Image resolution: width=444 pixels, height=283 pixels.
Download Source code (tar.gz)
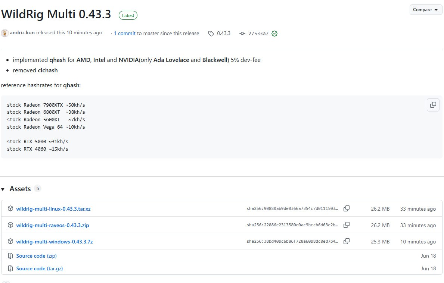click(x=39, y=268)
